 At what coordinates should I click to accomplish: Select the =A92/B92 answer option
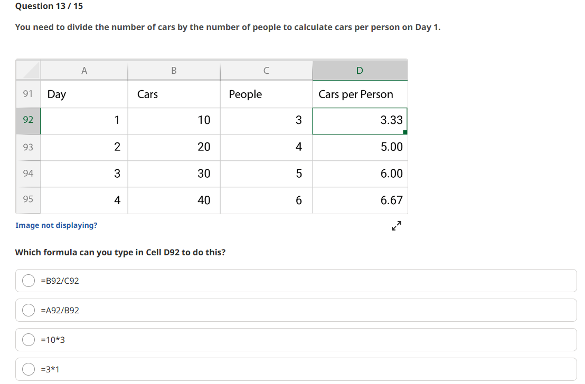pos(28,310)
